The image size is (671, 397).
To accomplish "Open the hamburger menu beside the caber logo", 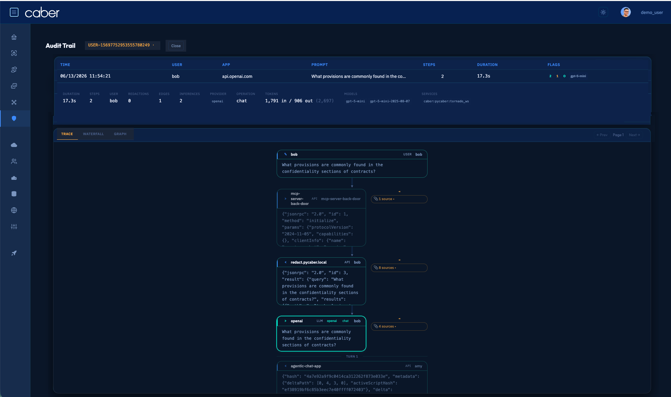I will [x=14, y=13].
